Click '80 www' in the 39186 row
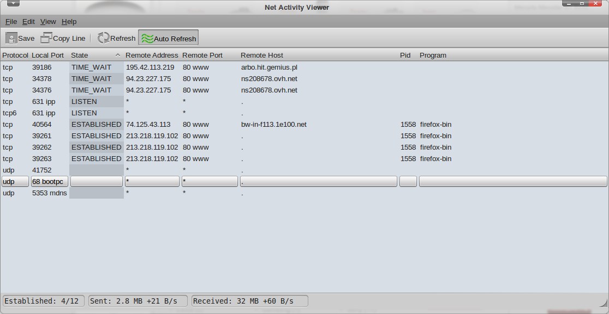 tap(196, 67)
